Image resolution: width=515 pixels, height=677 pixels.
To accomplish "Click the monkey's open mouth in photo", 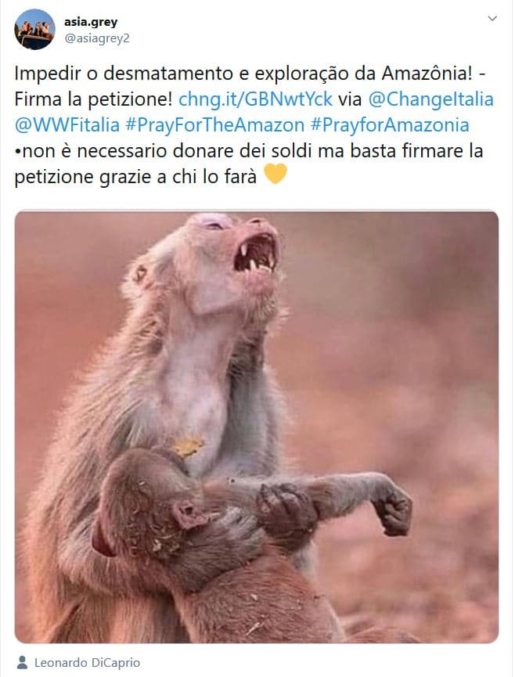I will pos(254,254).
